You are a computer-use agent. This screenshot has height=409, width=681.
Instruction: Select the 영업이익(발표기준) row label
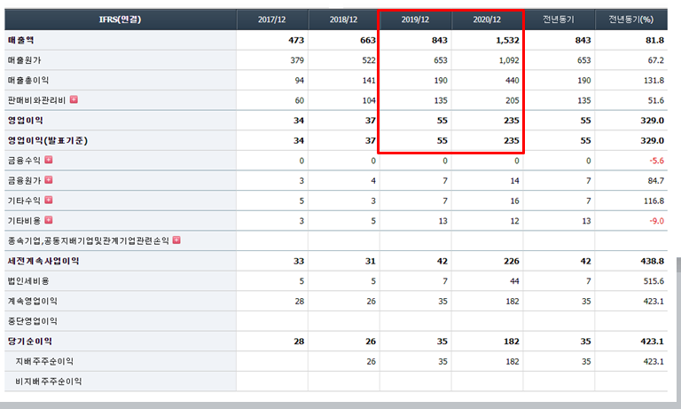tap(48, 140)
